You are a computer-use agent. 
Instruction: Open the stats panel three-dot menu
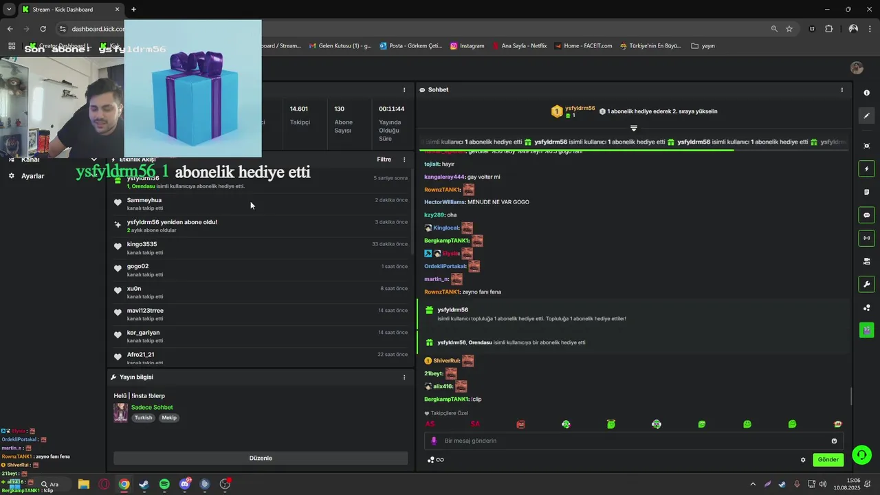(404, 90)
